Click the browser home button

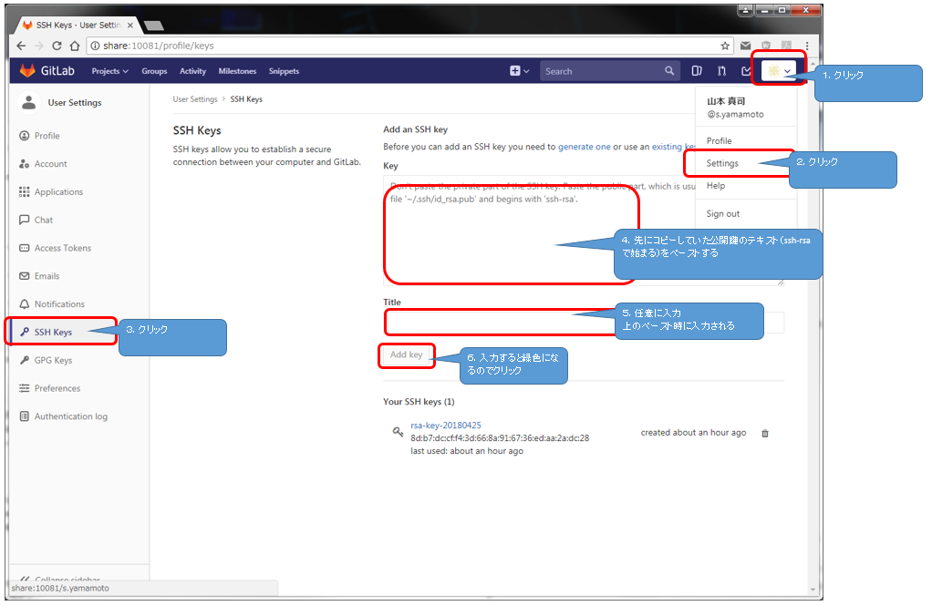pos(75,46)
